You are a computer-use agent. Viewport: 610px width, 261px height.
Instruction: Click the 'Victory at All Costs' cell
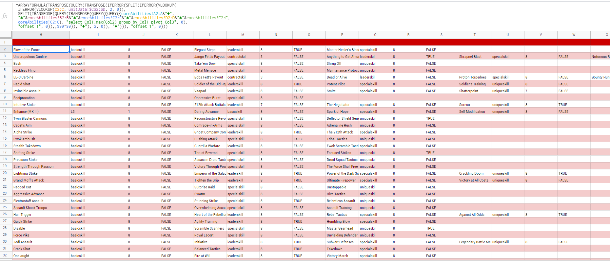pos(475,180)
